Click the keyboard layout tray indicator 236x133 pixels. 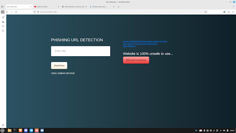(196, 131)
